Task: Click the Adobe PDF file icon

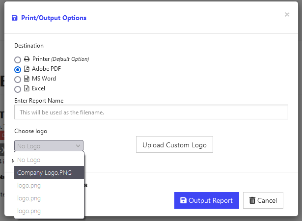Action: pos(27,69)
